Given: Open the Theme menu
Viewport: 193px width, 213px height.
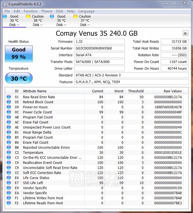Looking at the screenshot, I should (47, 11).
